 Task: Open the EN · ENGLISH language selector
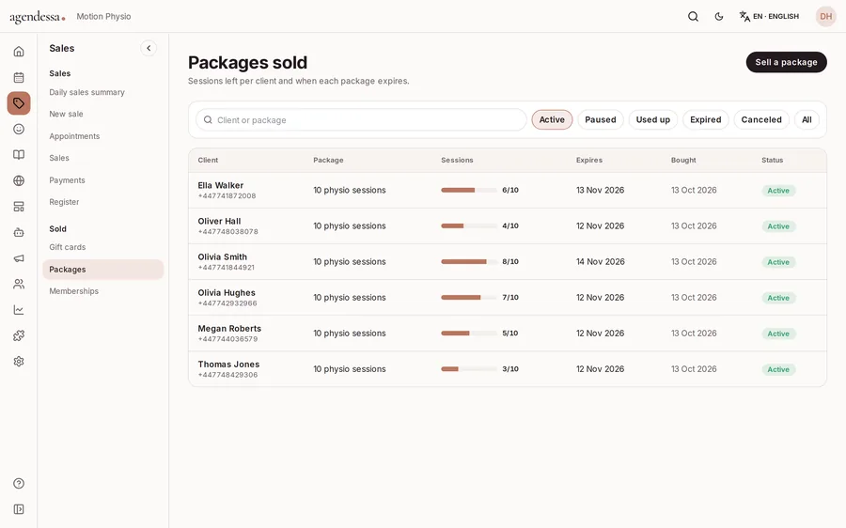click(x=769, y=16)
